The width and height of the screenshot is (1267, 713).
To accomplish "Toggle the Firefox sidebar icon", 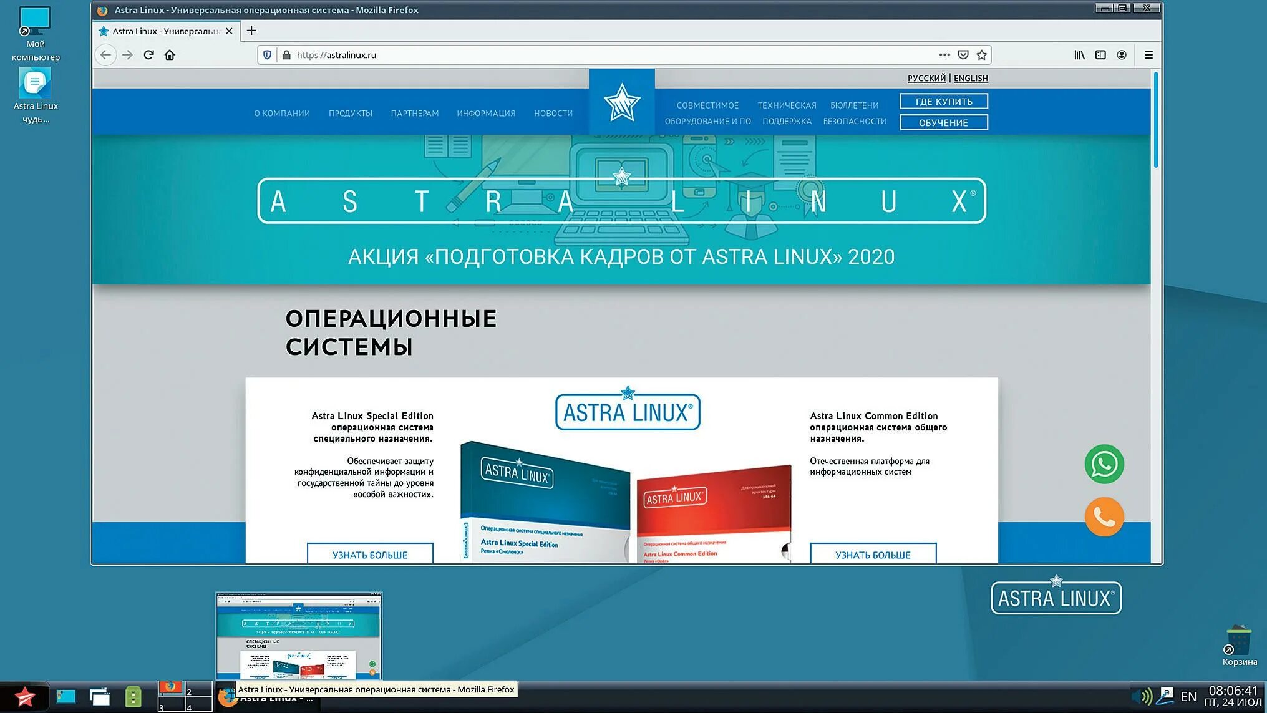I will click(x=1100, y=55).
